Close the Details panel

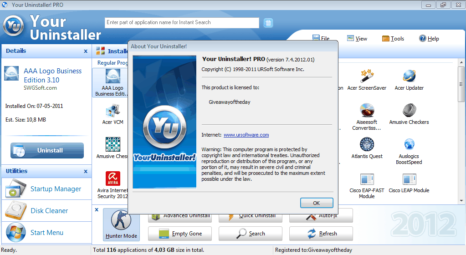[x=86, y=51]
